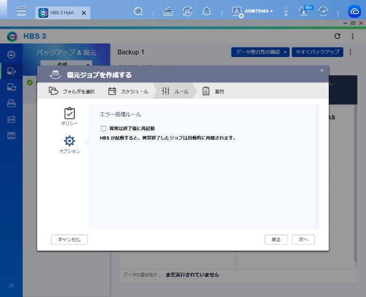The width and height of the screenshot is (366, 297).
Task: Open the 作成 dropdown in the sidebar
Action: tap(66, 63)
